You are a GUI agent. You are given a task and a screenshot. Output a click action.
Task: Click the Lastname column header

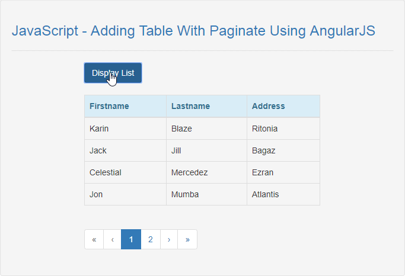pyautogui.click(x=206, y=106)
